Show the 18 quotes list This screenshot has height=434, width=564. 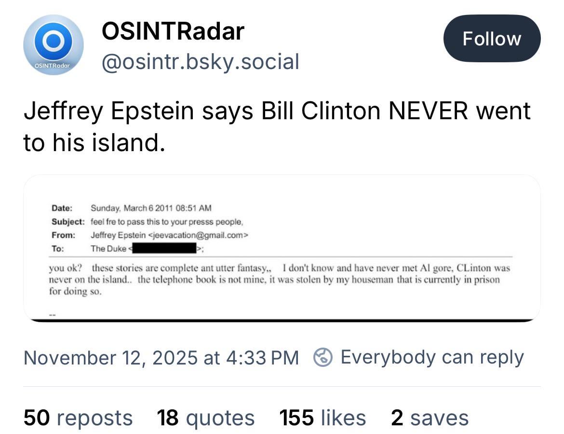(205, 418)
